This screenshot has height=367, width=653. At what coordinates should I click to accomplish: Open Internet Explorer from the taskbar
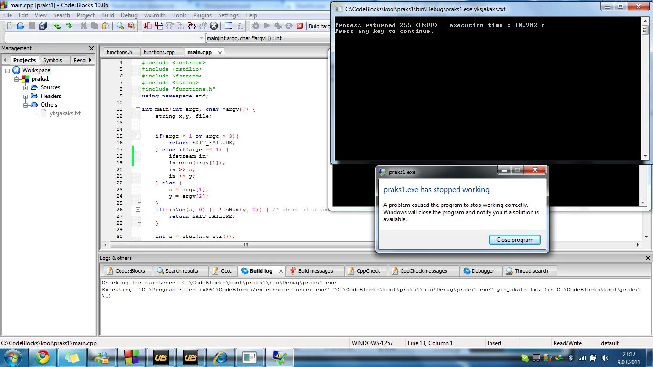coord(220,357)
